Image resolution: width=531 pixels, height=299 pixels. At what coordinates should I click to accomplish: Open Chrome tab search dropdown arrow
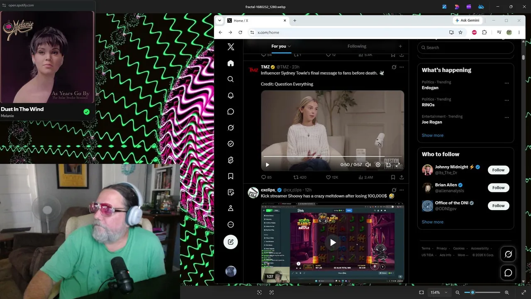(x=219, y=20)
